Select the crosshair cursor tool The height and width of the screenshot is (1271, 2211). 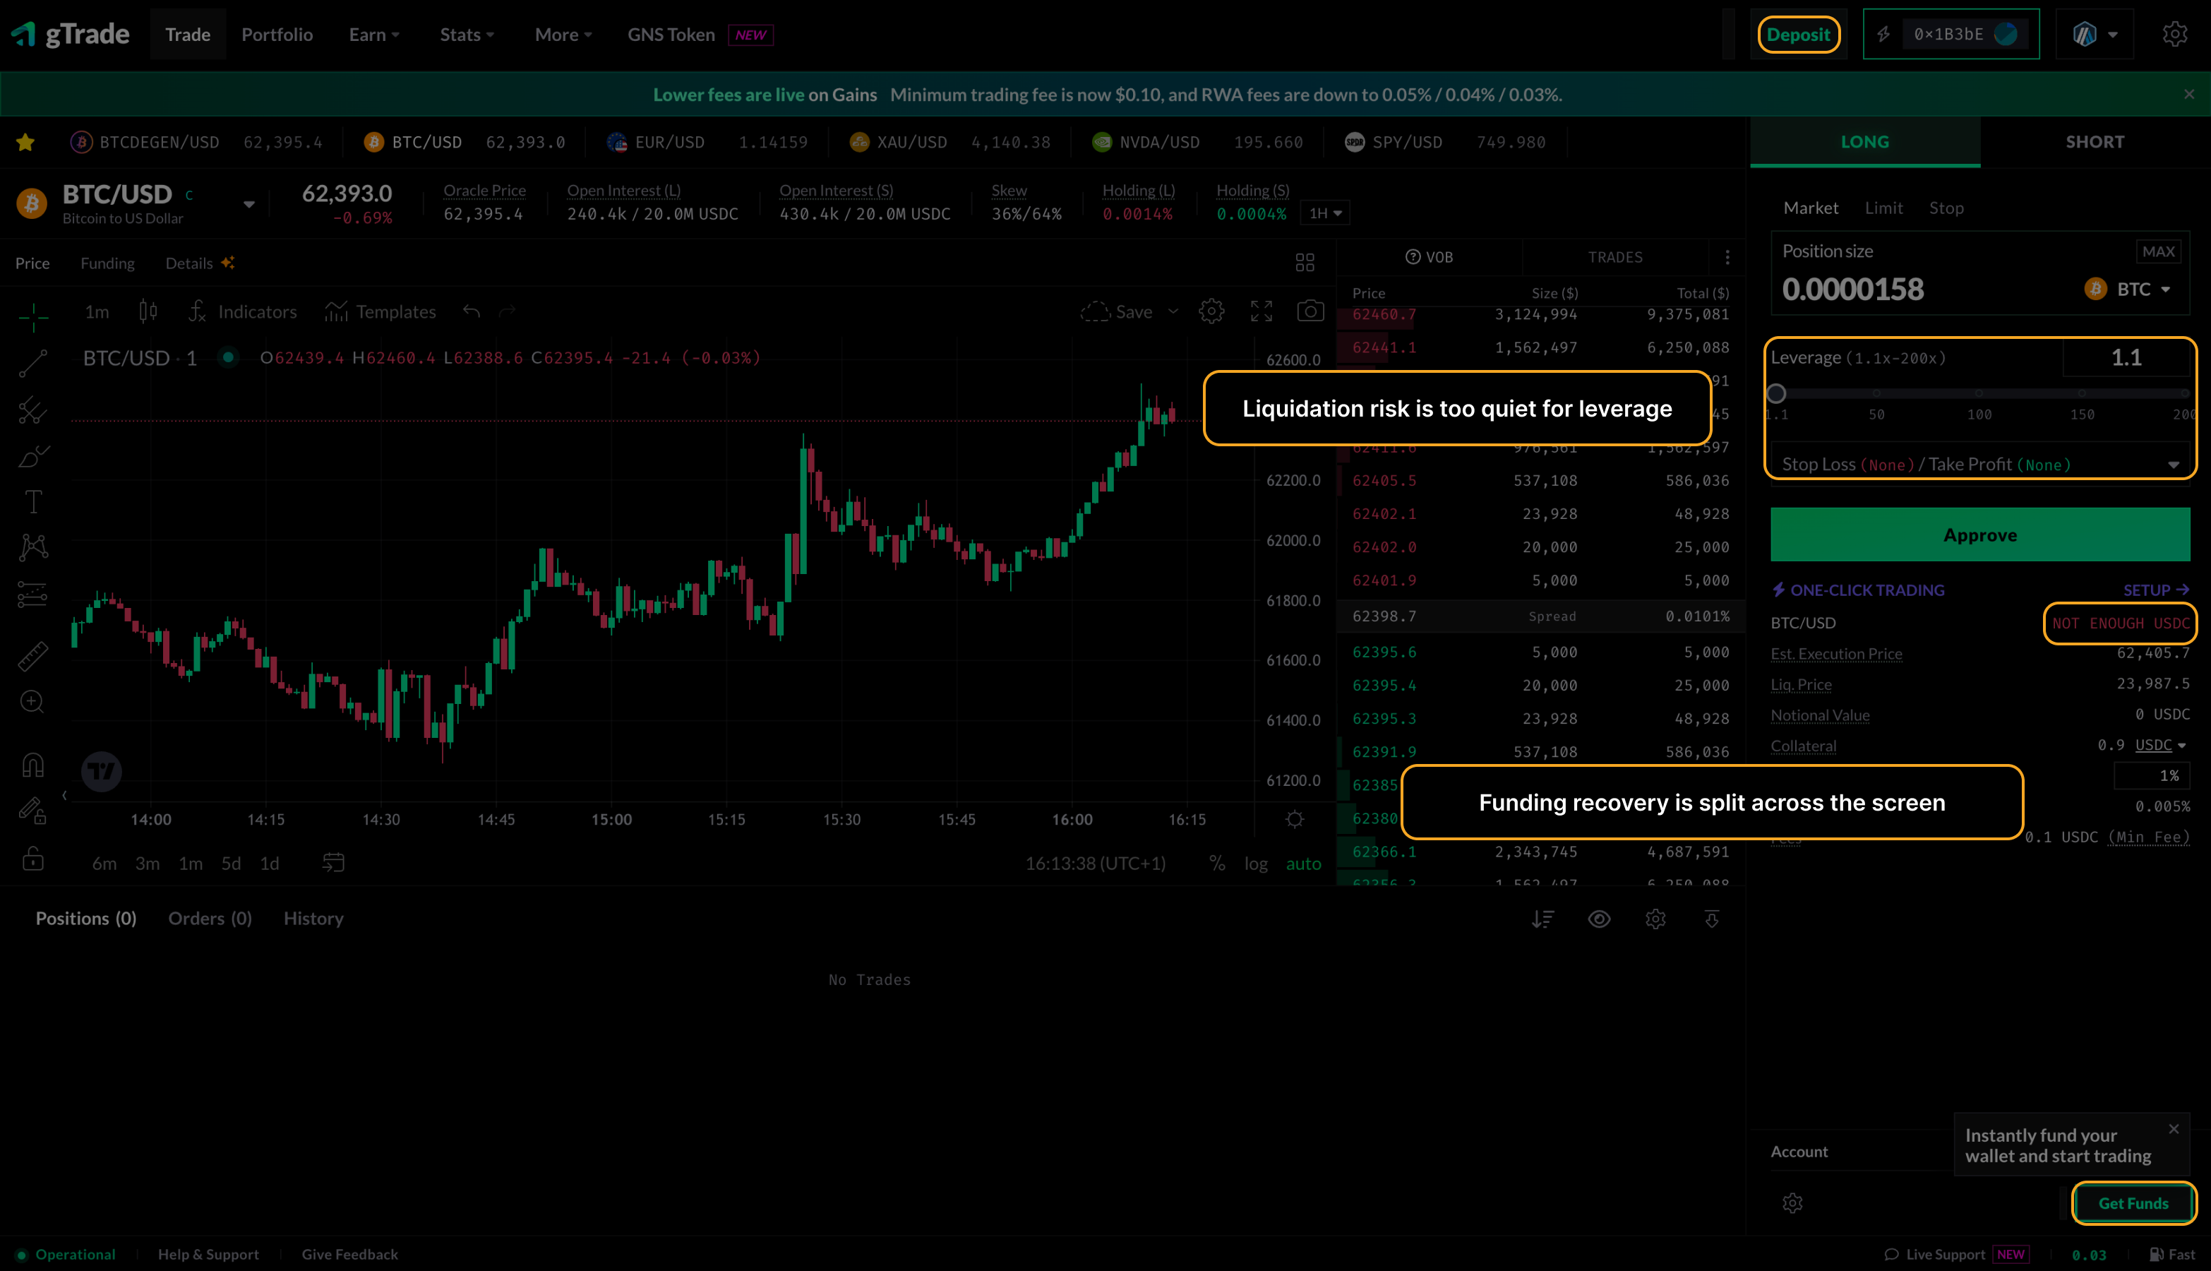(x=33, y=317)
